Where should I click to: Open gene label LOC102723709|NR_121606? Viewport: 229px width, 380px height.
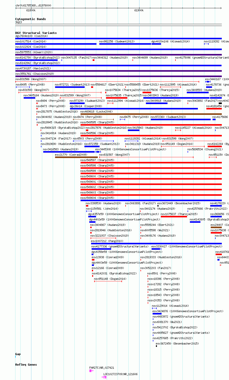[x=120, y=374]
